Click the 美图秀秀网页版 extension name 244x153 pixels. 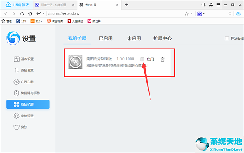(x=99, y=59)
